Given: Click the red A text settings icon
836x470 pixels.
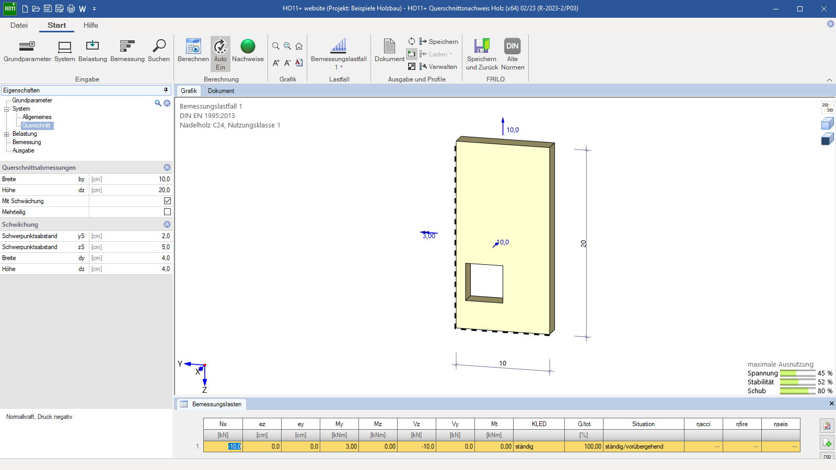Looking at the screenshot, I should pos(299,63).
